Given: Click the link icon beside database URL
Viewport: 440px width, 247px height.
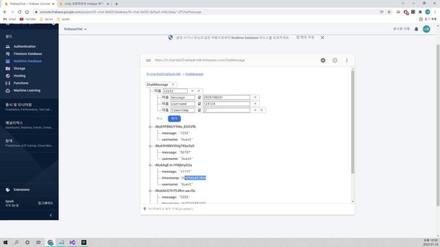Looking at the screenshot, I should [148, 60].
